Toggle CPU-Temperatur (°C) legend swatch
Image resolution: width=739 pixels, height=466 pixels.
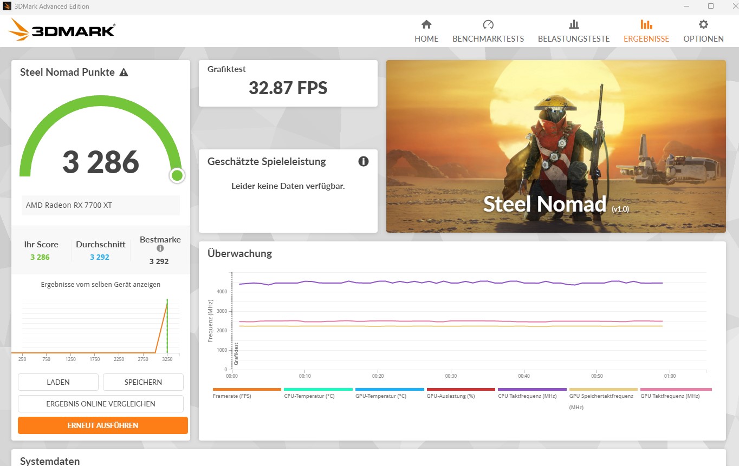pos(319,389)
